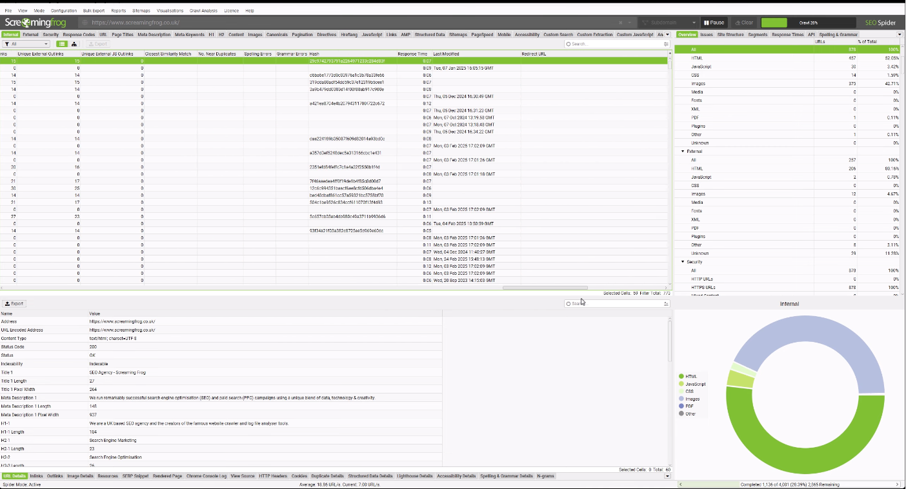Switch to tree view icon
Screen dimensions: 906x489
tap(74, 44)
